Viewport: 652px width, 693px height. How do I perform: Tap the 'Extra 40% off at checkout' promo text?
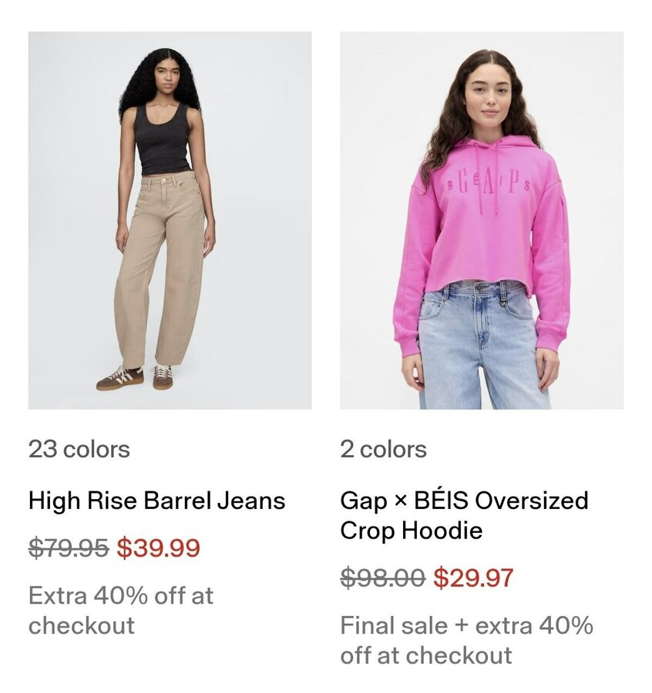121,611
